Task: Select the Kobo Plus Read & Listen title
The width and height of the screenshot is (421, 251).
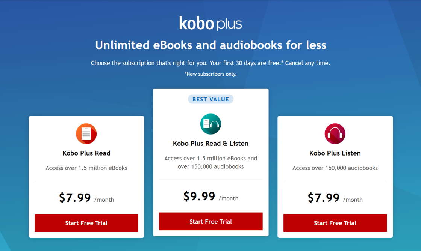Action: point(210,144)
